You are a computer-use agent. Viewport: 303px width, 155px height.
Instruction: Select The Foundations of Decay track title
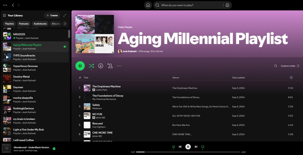108,95
